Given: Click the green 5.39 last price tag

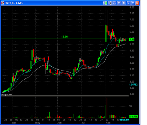Looking at the screenshot, I should [132, 40].
